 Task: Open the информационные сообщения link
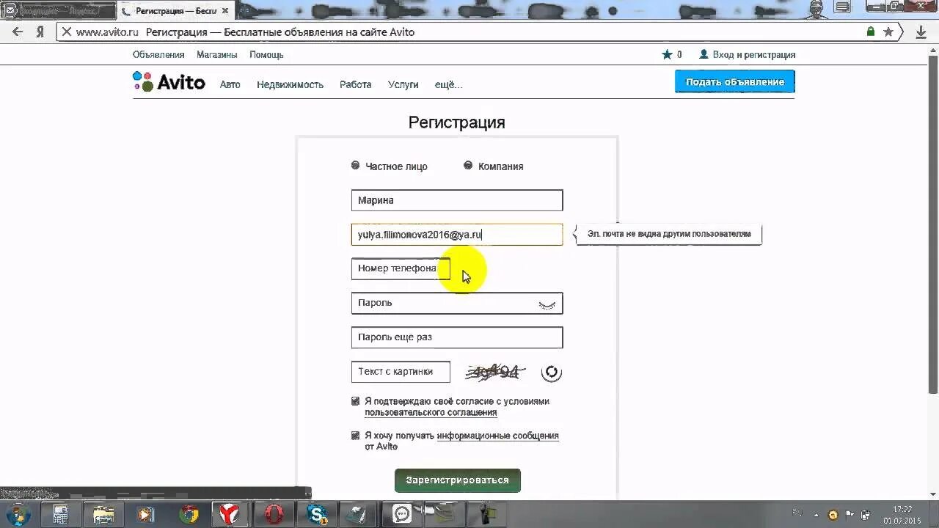point(498,436)
